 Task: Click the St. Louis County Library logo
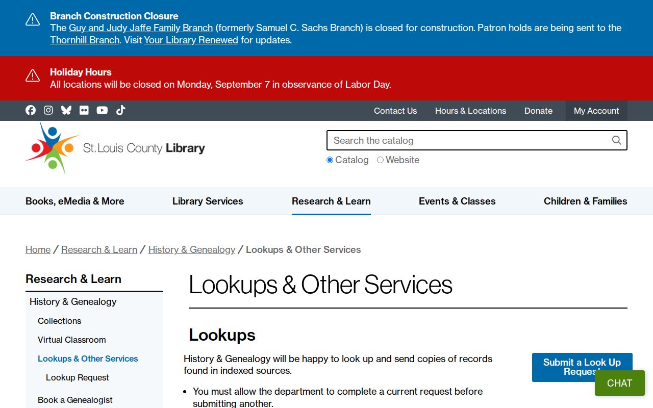(x=115, y=148)
